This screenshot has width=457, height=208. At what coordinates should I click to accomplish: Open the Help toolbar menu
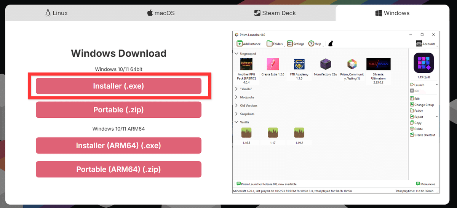click(316, 44)
